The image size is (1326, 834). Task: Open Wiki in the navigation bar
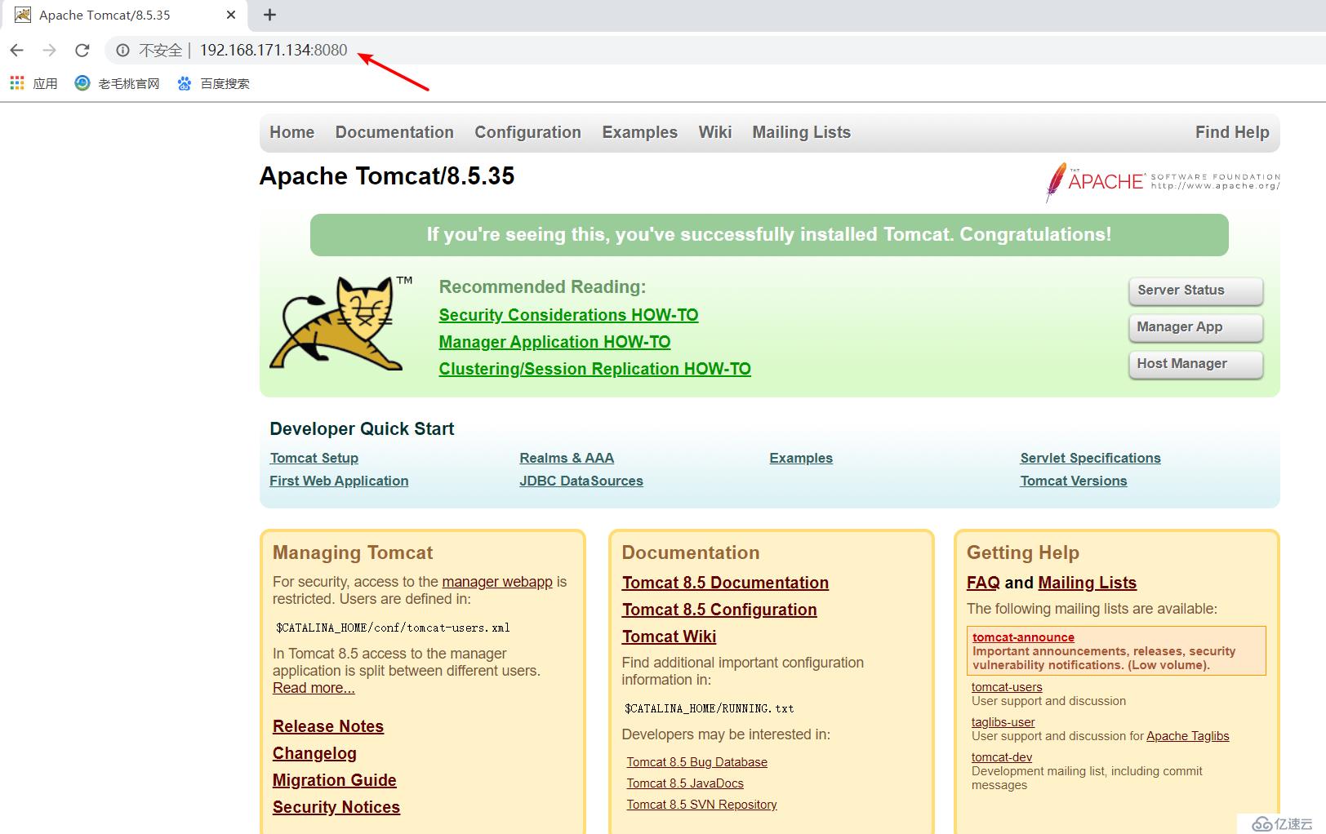coord(715,132)
